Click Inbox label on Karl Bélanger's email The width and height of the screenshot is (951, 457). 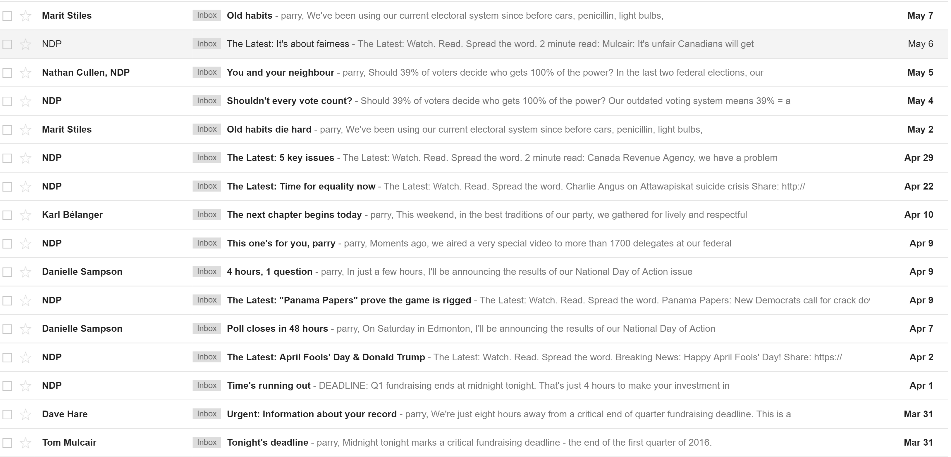tap(207, 215)
